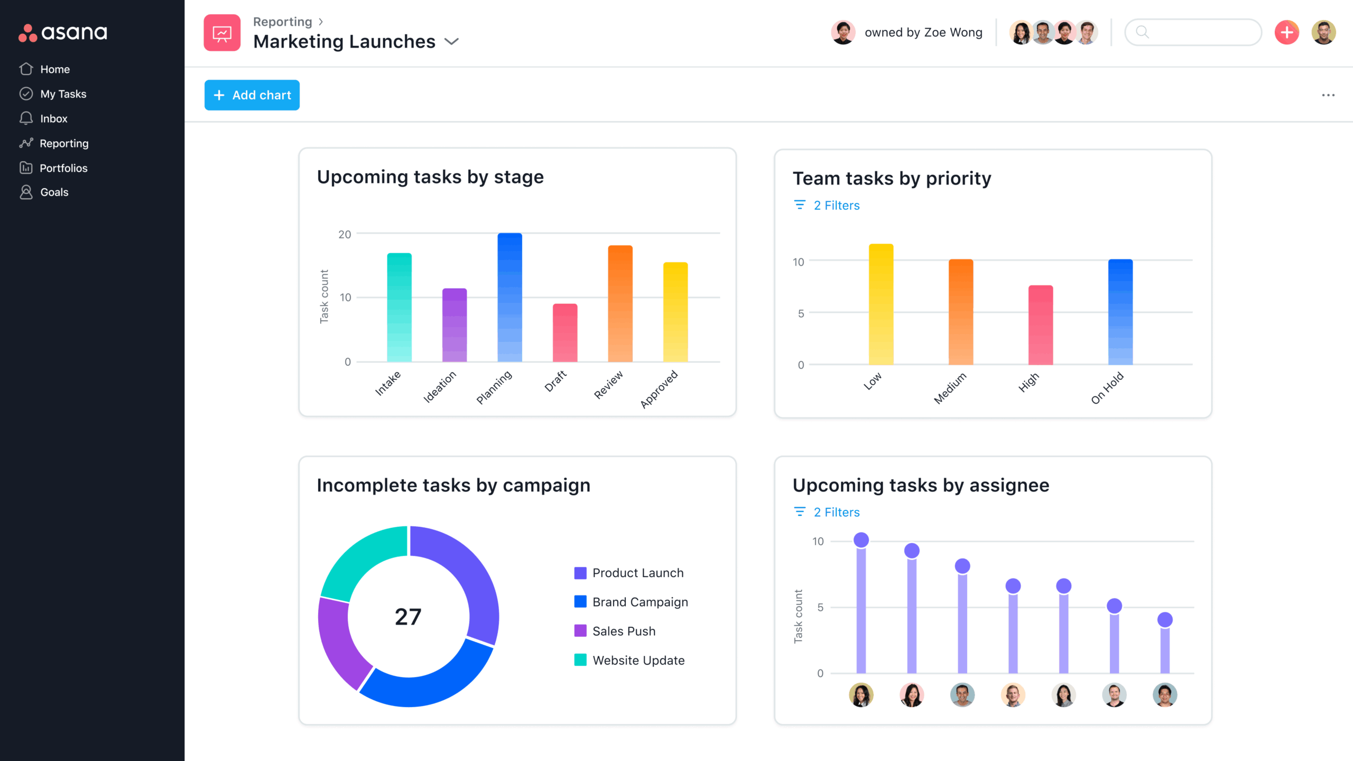Click owner Zoe Wong's avatar
1353x761 pixels.
[x=843, y=33]
